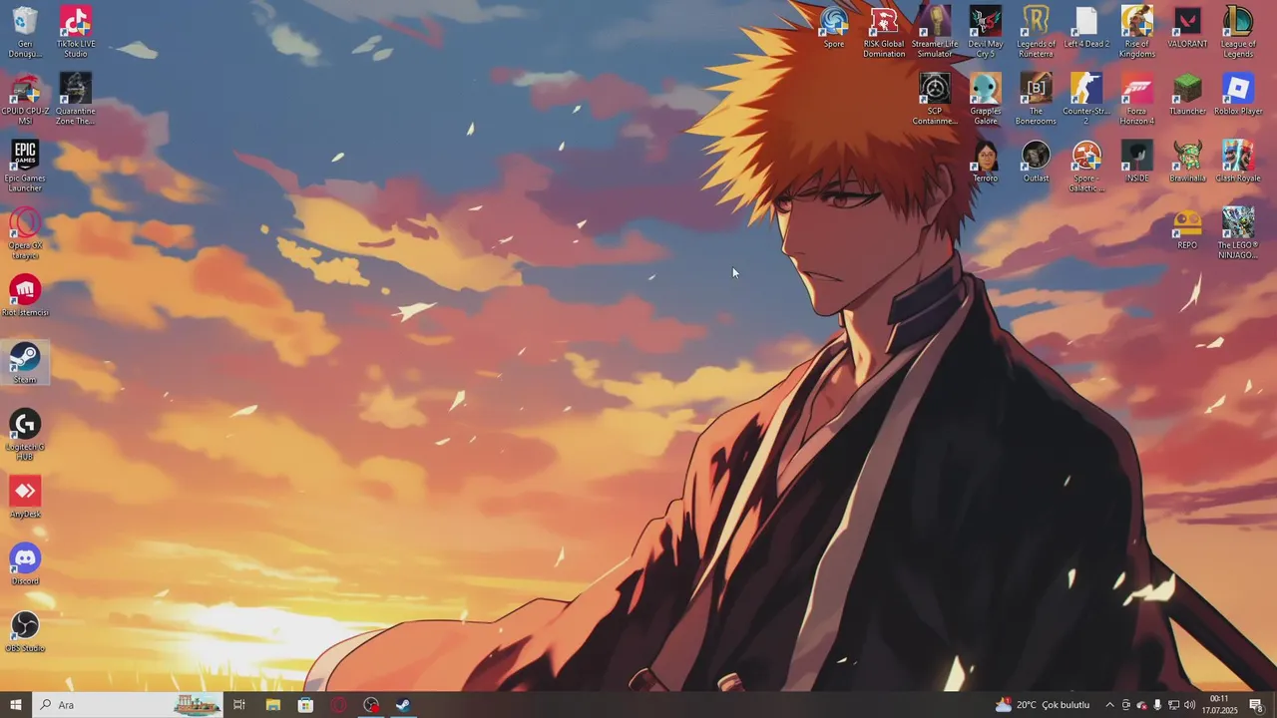Open File Explorer from the taskbar
This screenshot has height=718, width=1277.
point(272,705)
